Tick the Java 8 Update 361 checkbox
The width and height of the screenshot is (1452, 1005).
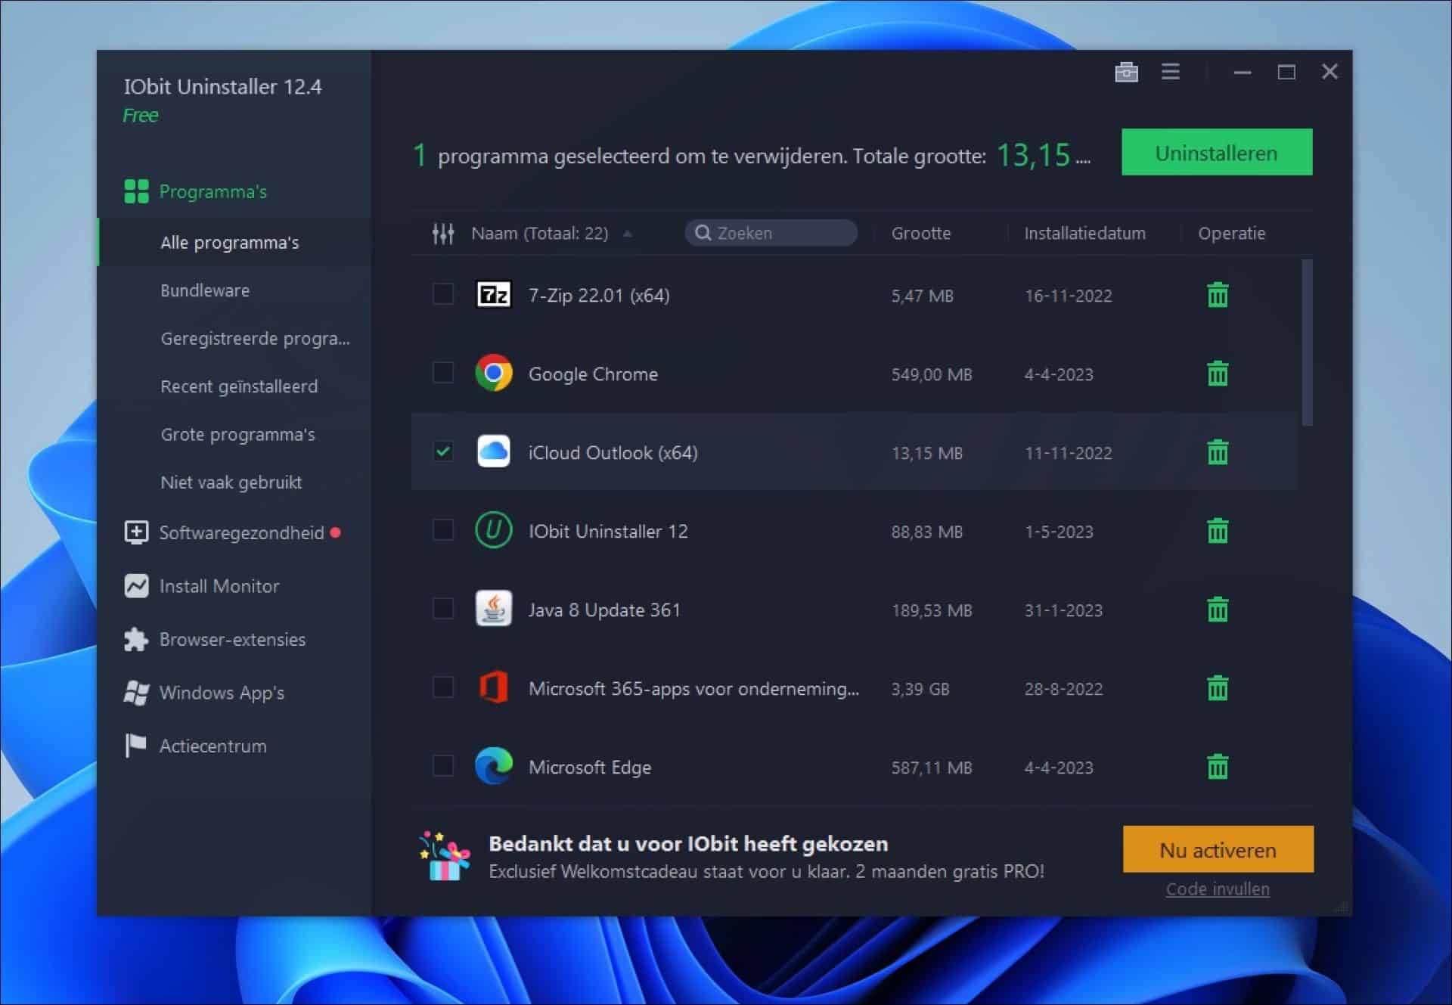click(x=443, y=609)
